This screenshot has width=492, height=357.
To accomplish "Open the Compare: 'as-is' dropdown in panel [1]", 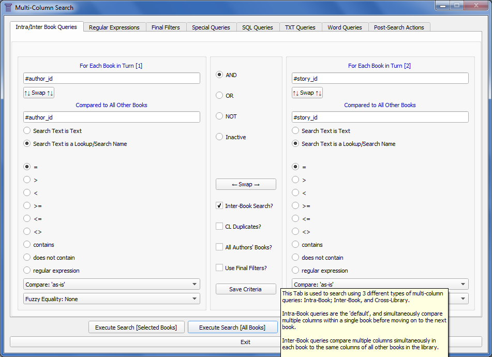I will point(112,284).
